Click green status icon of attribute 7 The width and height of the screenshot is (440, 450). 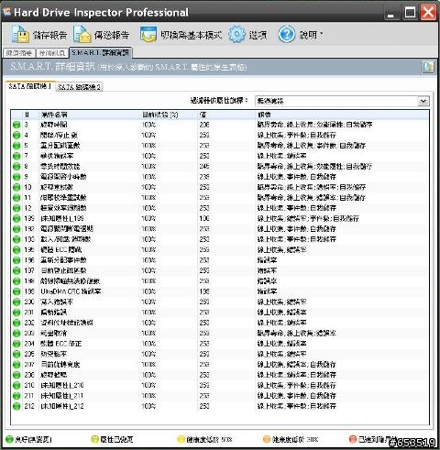coord(16,156)
